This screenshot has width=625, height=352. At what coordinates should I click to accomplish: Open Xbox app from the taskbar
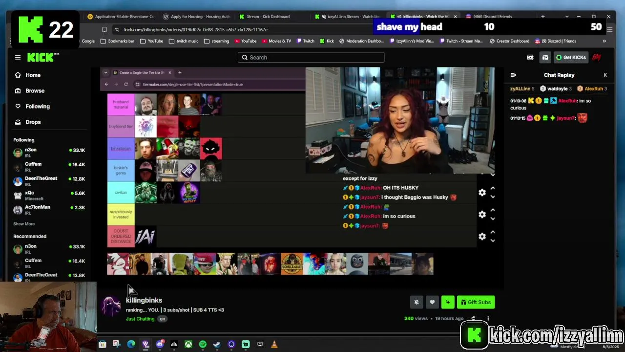pos(188,344)
